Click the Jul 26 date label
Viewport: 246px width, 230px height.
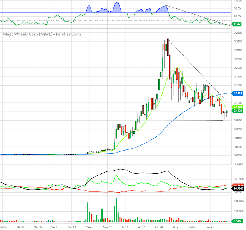(x=193, y=227)
